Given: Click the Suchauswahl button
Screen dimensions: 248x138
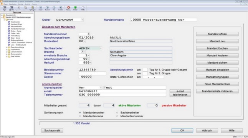Looking at the screenshot, I should point(52,131).
